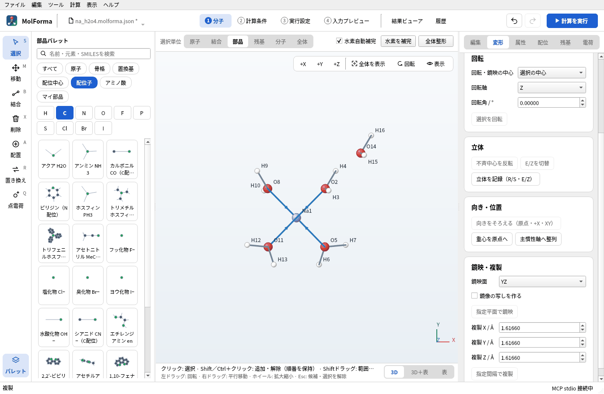Switch the view mode to 3D+表
604x394 pixels.
(419, 372)
